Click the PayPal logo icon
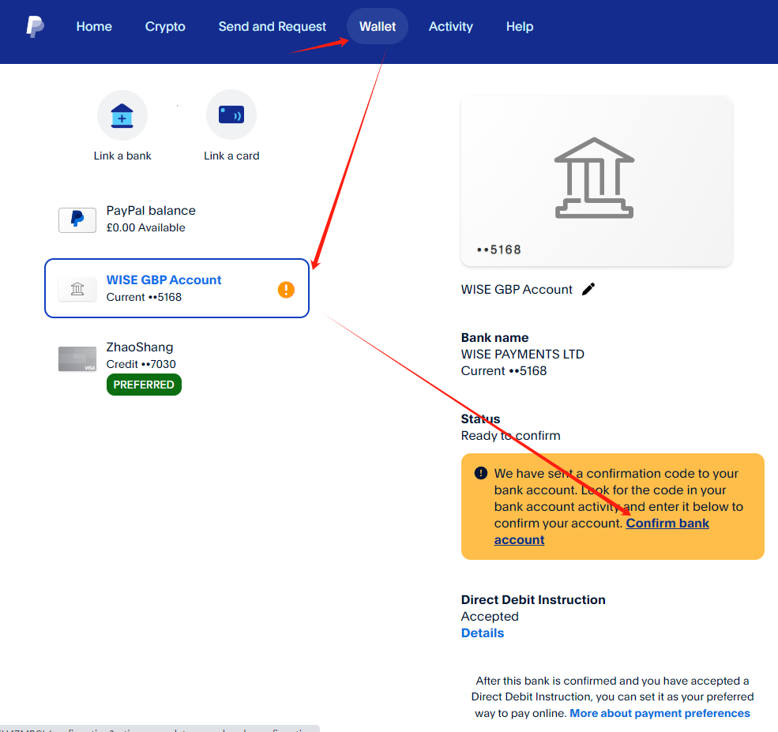Image resolution: width=778 pixels, height=732 pixels. point(36,26)
